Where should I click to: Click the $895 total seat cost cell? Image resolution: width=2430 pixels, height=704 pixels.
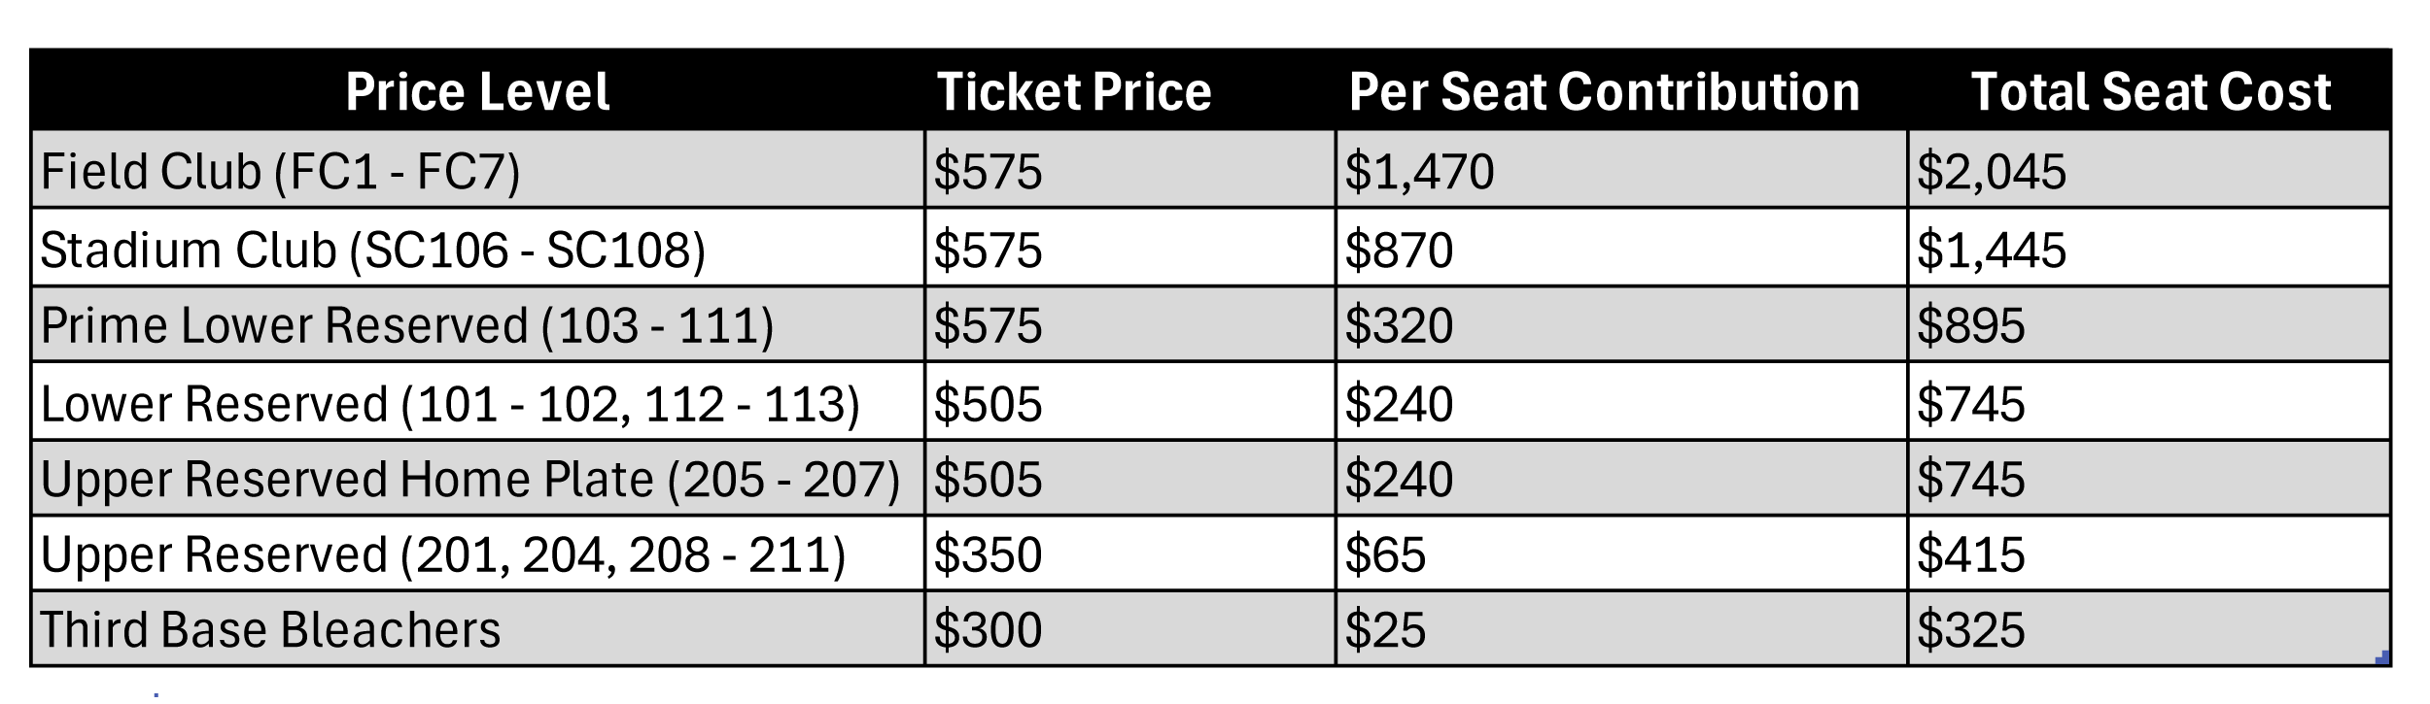[x=1970, y=325]
